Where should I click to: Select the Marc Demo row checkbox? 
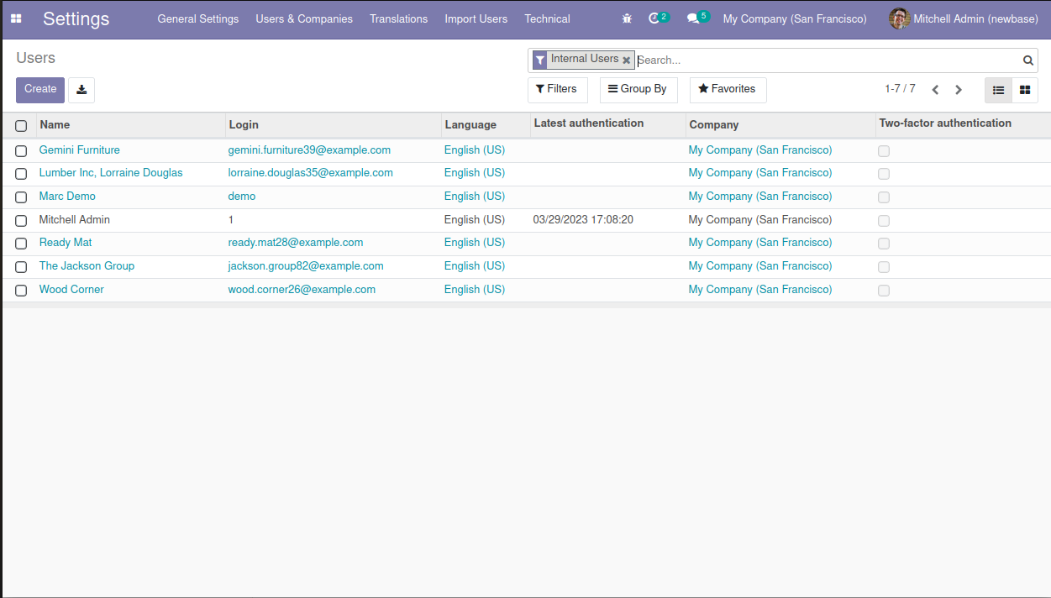point(21,197)
